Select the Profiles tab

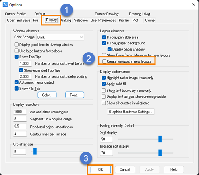point(124,20)
